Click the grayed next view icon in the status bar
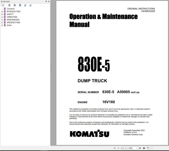 [x=152, y=148]
